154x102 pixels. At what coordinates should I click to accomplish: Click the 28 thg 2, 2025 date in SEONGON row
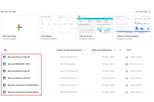point(108,64)
